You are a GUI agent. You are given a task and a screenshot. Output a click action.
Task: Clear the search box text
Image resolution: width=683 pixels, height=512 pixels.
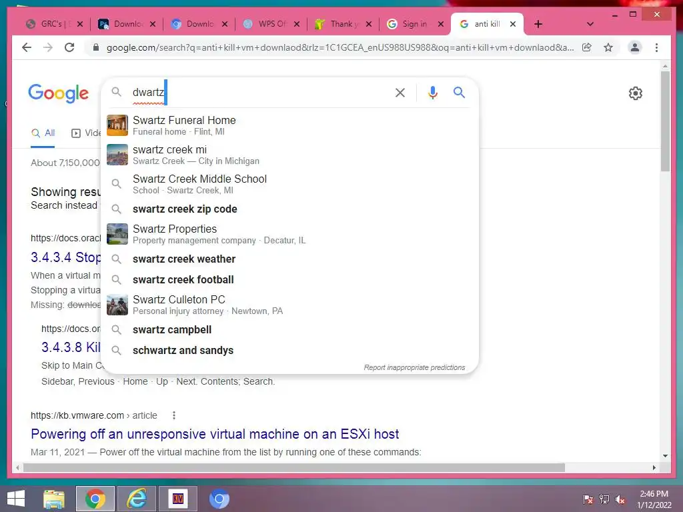click(400, 92)
